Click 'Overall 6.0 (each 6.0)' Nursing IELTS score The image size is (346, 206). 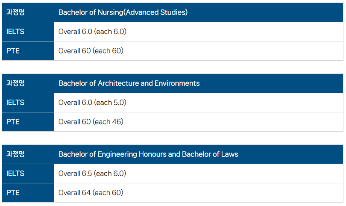92,32
